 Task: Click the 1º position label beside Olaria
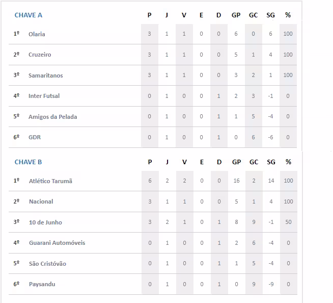point(16,34)
